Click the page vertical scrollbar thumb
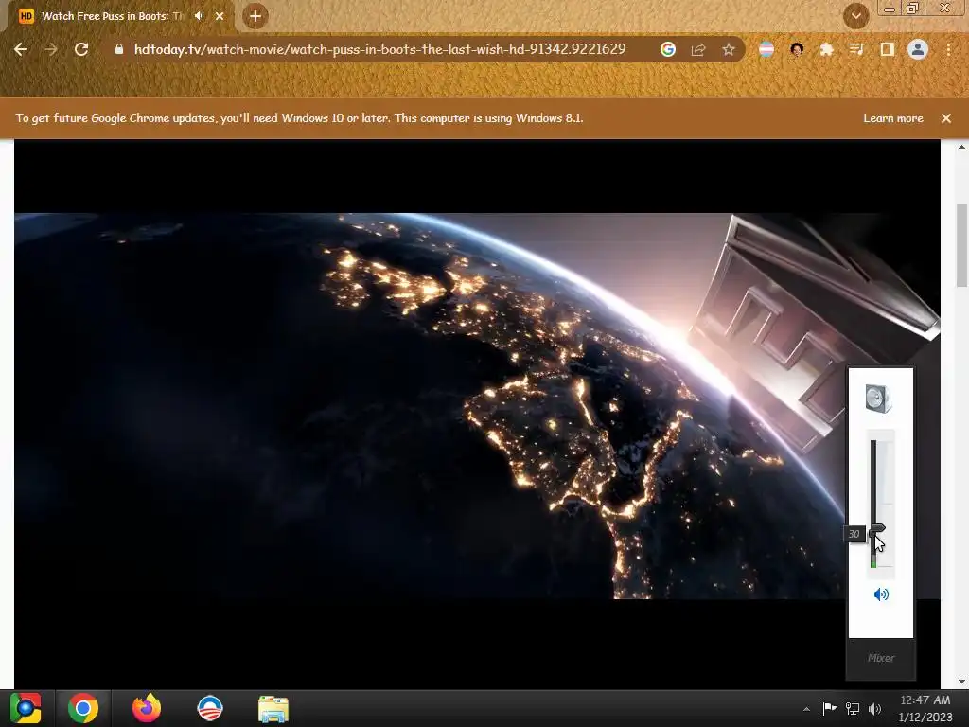 [961, 245]
